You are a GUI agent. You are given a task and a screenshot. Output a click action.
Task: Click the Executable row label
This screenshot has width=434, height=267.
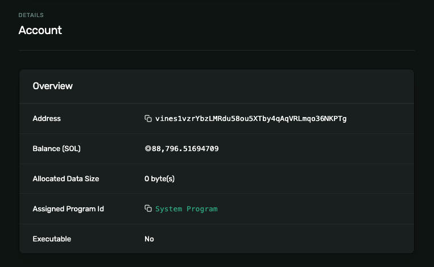52,239
